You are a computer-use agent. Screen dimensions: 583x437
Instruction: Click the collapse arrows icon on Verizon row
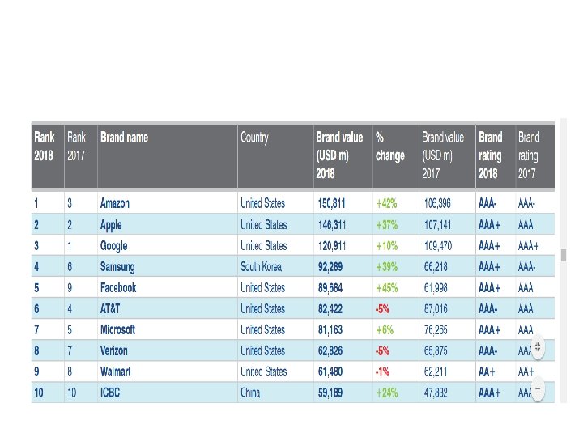538,348
